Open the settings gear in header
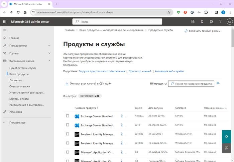 (x=211, y=21)
